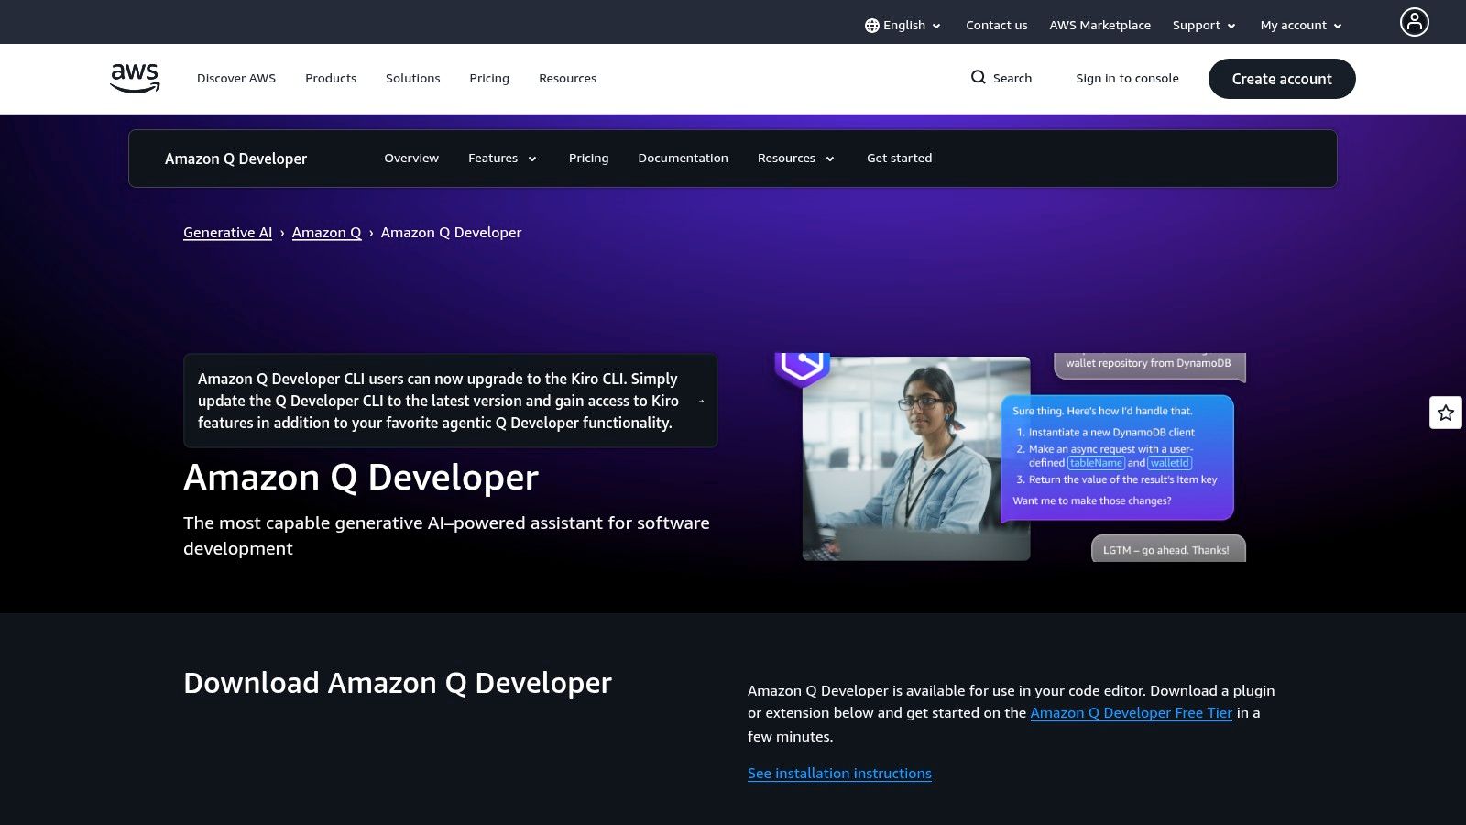Click the star bookmark icon on right edge
Image resolution: width=1466 pixels, height=825 pixels.
(x=1445, y=412)
